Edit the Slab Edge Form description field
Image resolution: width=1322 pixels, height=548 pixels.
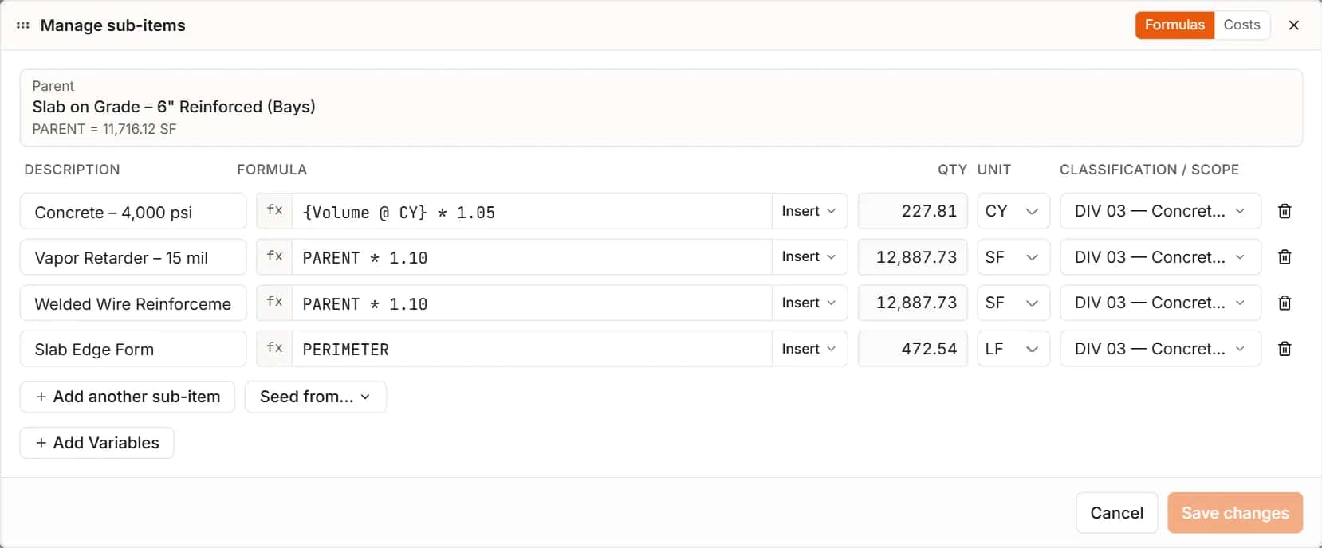(133, 349)
